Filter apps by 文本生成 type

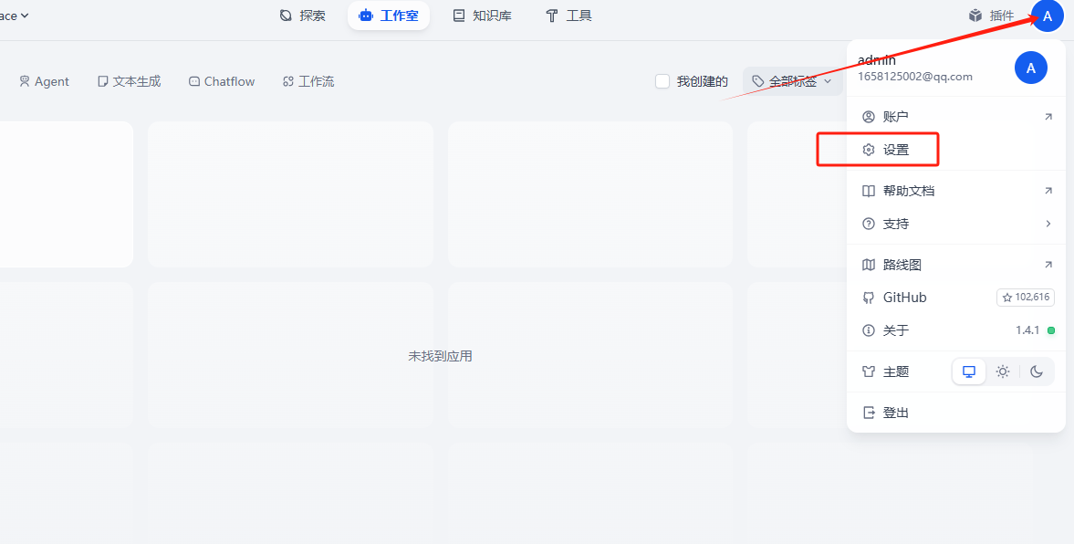(x=130, y=81)
